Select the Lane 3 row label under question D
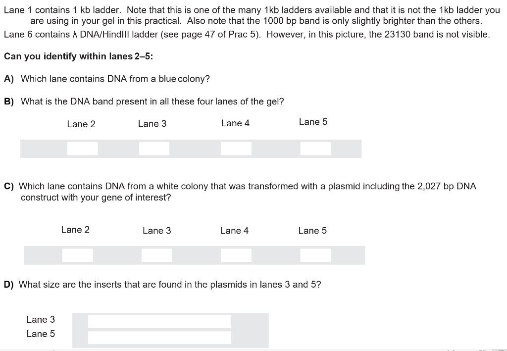The image size is (507, 351). pyautogui.click(x=41, y=319)
